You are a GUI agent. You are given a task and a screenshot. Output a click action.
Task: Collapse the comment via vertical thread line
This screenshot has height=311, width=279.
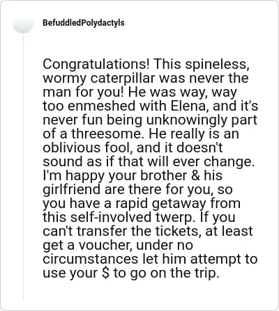[x=23, y=166]
